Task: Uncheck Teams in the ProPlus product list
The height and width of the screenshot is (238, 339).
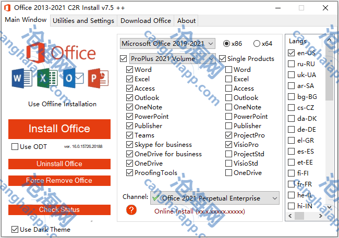Action: [x=130, y=135]
